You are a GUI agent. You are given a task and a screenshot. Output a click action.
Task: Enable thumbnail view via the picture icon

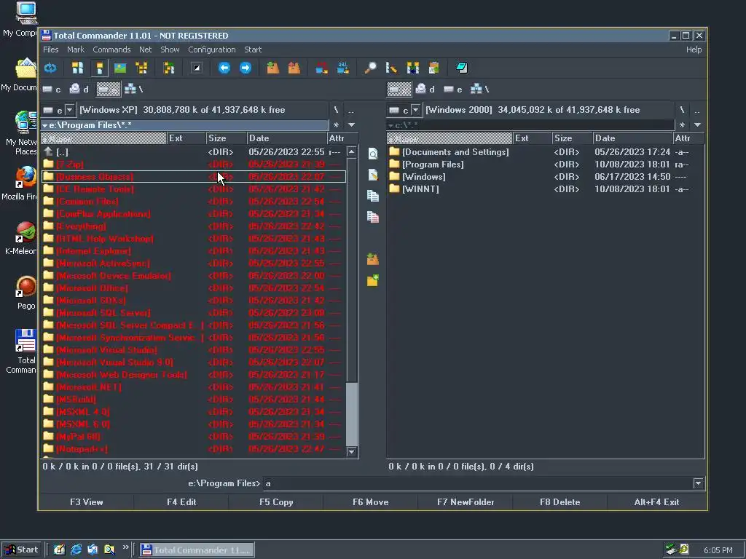tap(120, 68)
